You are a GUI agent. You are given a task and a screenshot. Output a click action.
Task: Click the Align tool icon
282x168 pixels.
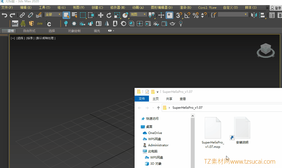pos(262,15)
